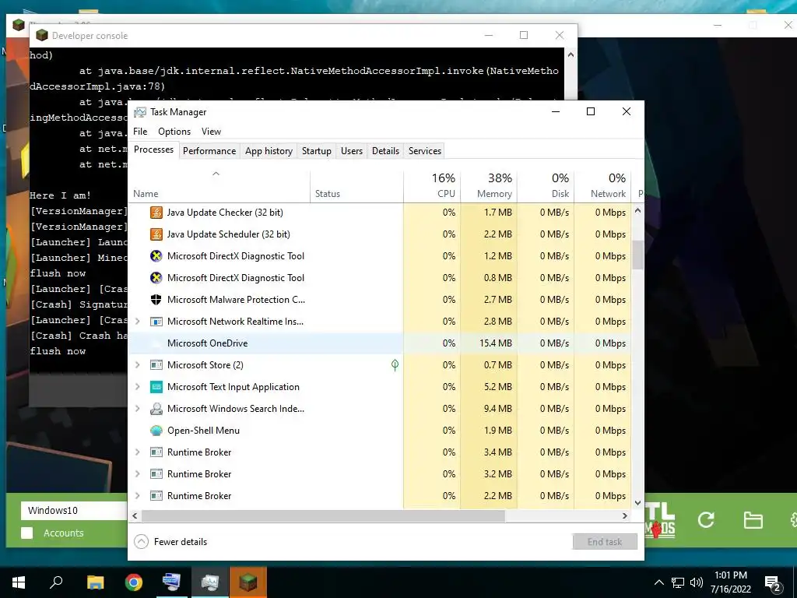Viewport: 797px width, 598px height.
Task: Click the network icon in system tray
Action: (x=678, y=582)
